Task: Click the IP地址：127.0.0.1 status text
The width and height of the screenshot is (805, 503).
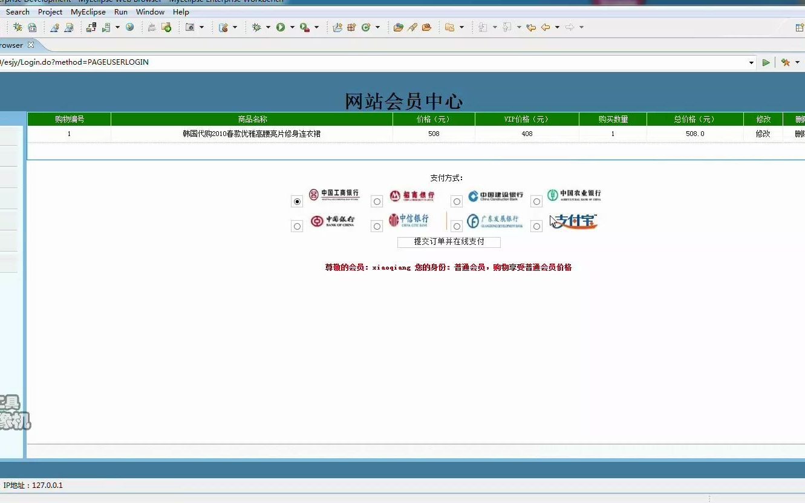Action: pyautogui.click(x=33, y=485)
